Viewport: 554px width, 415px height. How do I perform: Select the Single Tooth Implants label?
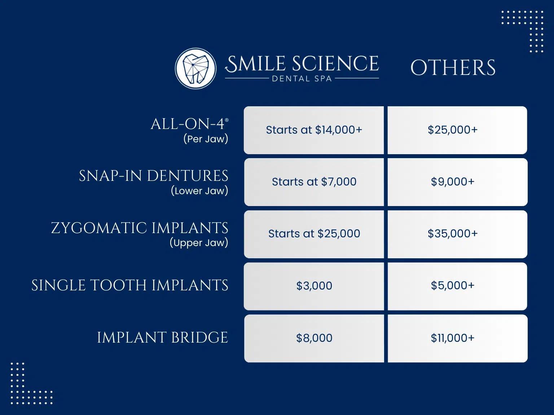(130, 285)
